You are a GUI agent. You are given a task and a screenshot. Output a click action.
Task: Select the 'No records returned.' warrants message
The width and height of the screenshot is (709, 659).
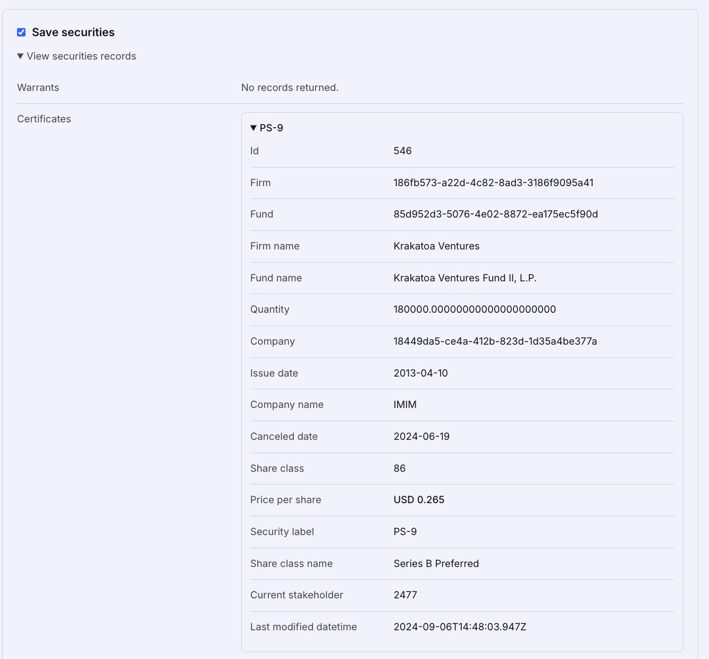[290, 87]
